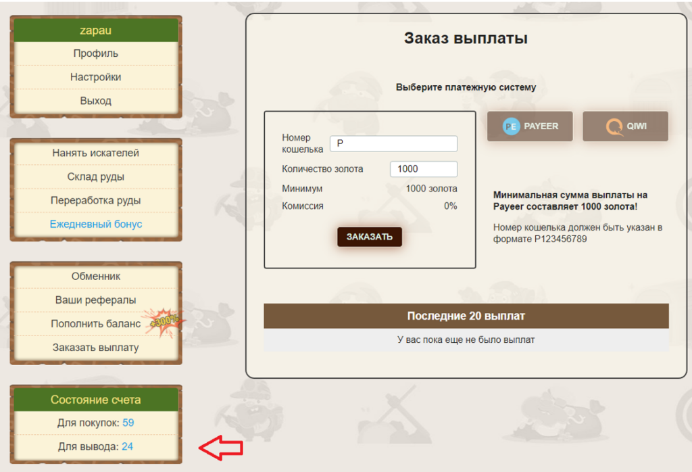Image resolution: width=692 pixels, height=472 pixels.
Task: Click the wallet format hint P123456789
Action: 560,239
